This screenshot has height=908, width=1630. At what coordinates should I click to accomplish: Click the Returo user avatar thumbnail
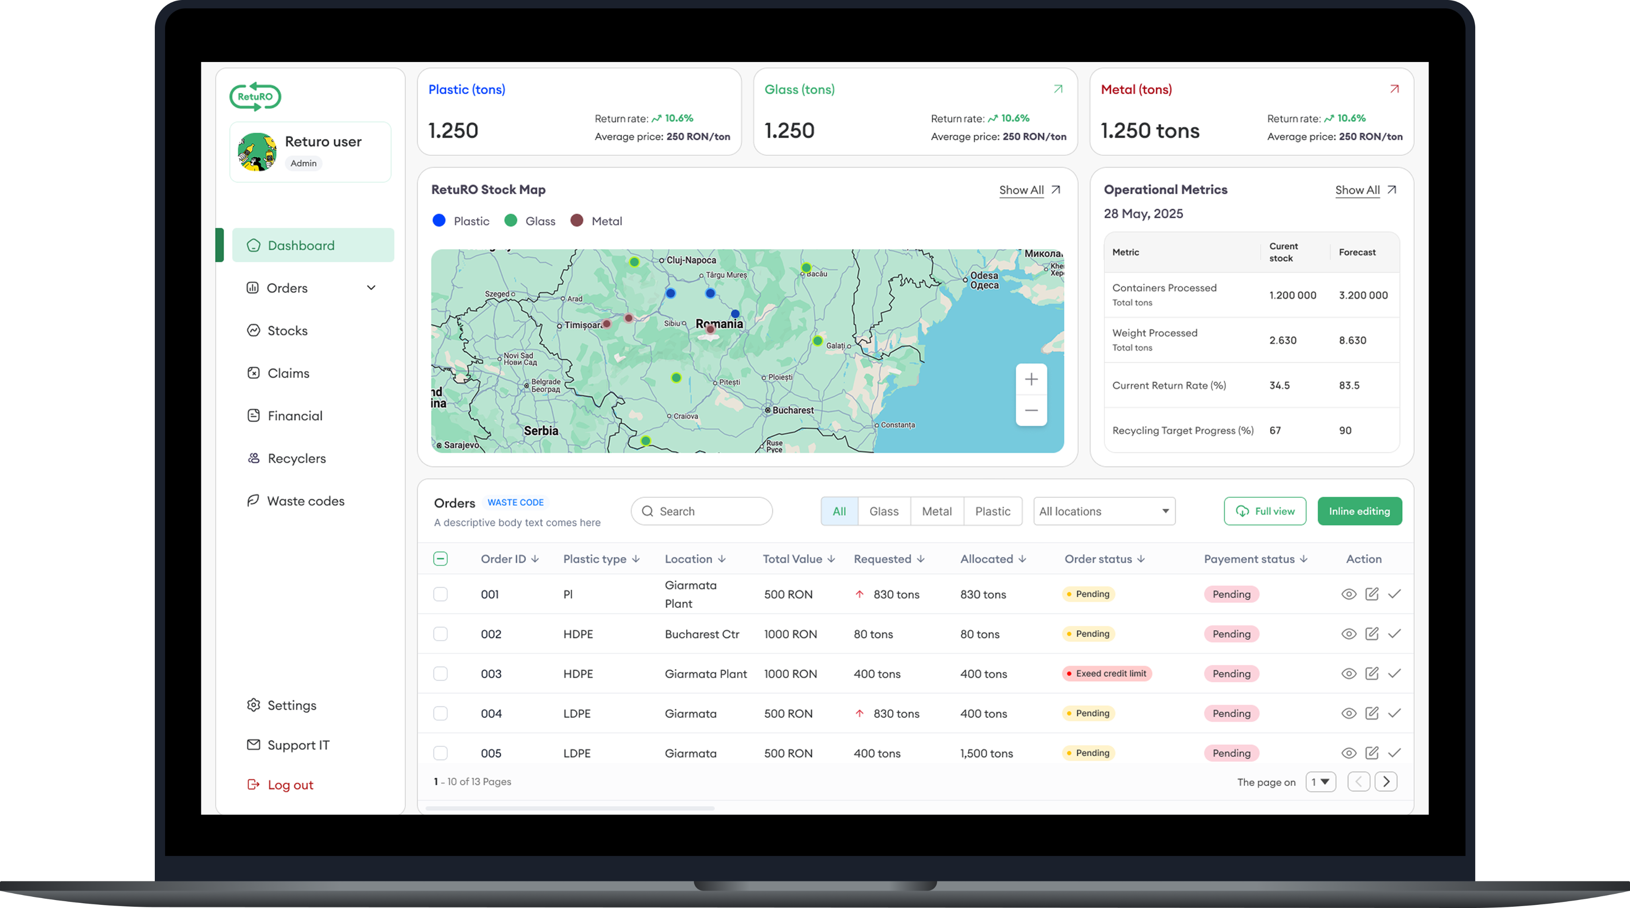tap(257, 152)
